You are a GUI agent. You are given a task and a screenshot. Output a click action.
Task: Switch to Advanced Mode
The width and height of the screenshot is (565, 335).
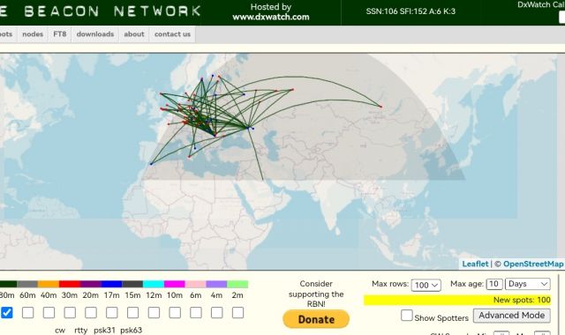(512, 316)
